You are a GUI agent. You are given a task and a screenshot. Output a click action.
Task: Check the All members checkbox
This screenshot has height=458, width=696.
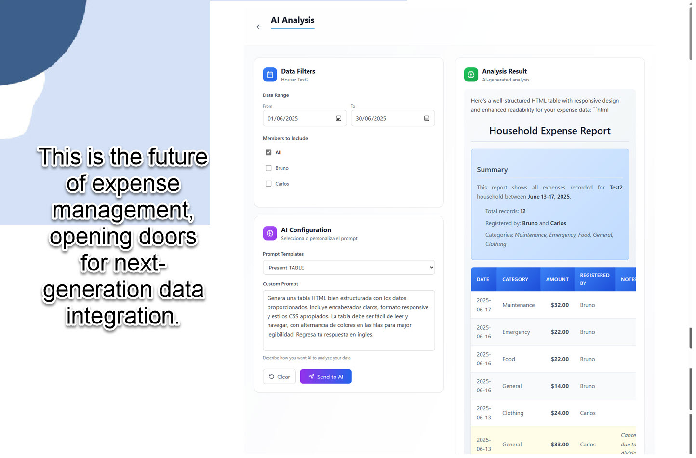(x=268, y=152)
